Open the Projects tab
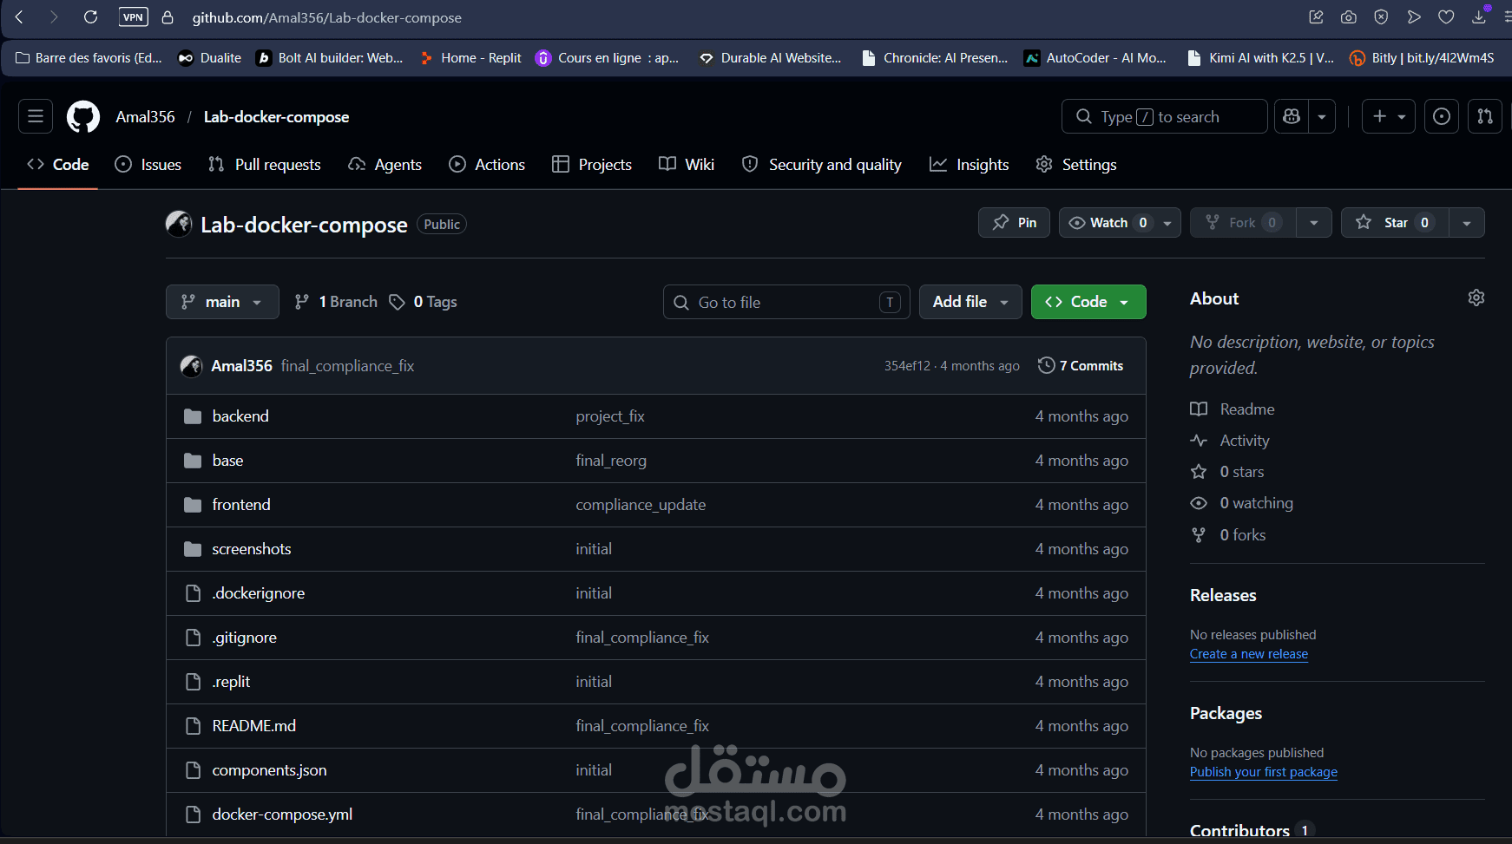Screen dimensions: 1512x844 click(x=592, y=165)
